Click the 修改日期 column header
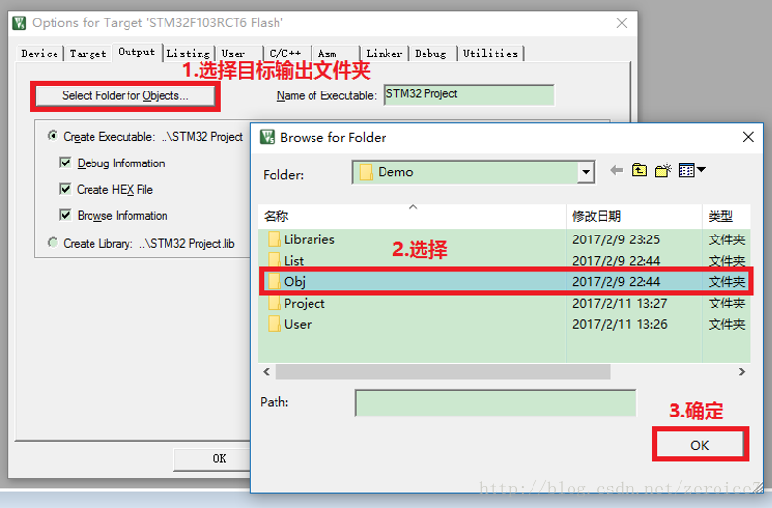 634,216
